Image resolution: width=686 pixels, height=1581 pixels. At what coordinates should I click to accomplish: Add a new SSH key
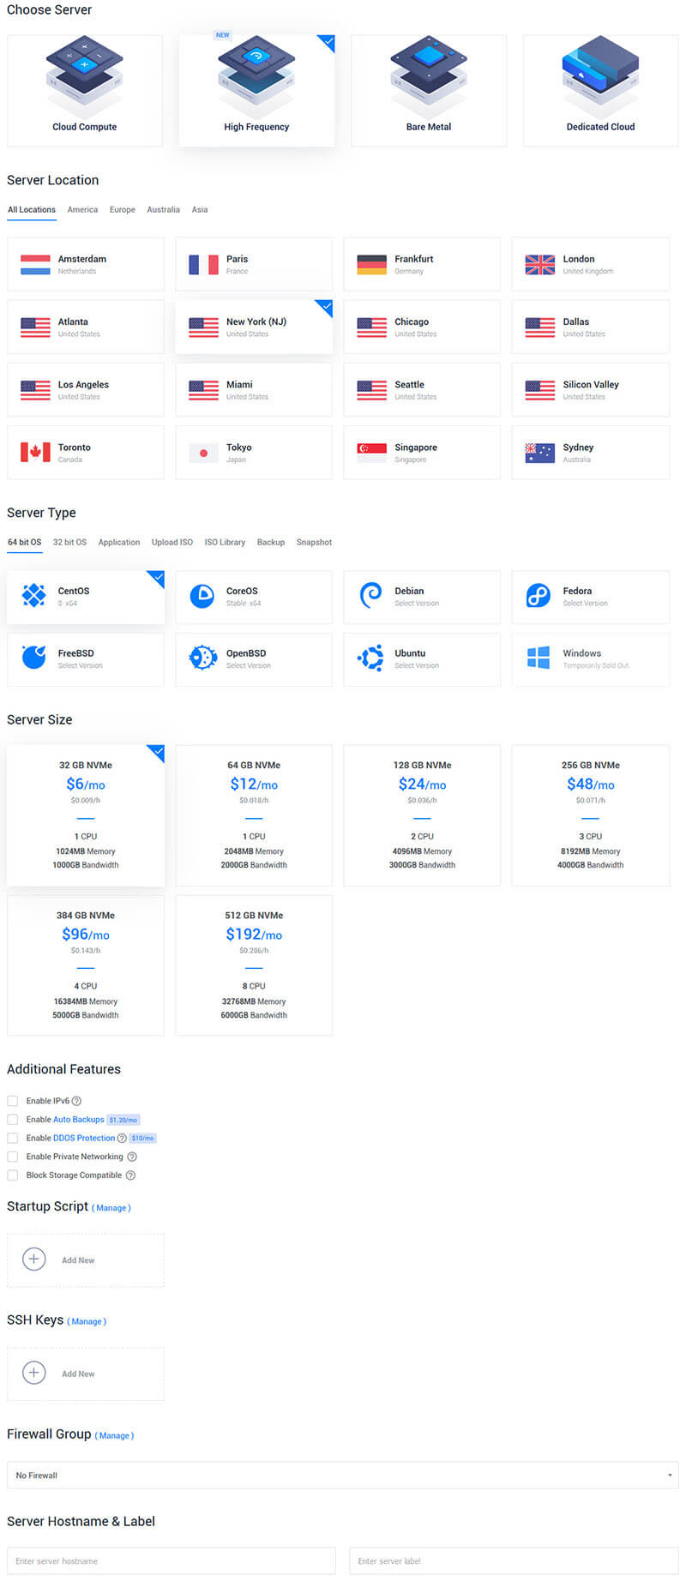click(x=86, y=1374)
